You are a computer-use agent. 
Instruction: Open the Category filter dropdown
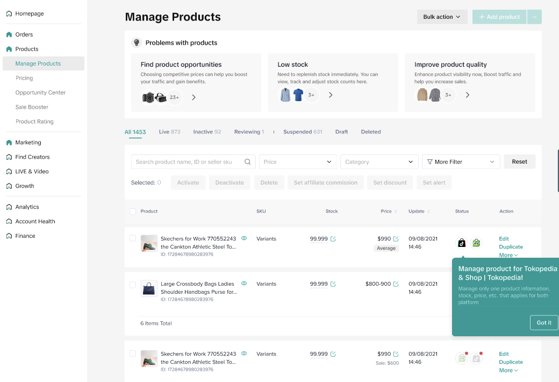[x=379, y=162]
